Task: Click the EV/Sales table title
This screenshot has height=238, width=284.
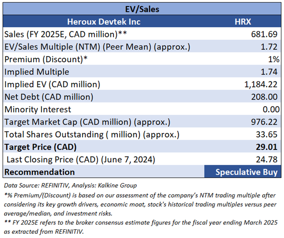Action: 142,8
